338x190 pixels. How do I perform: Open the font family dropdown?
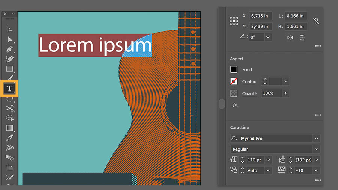[317, 139]
